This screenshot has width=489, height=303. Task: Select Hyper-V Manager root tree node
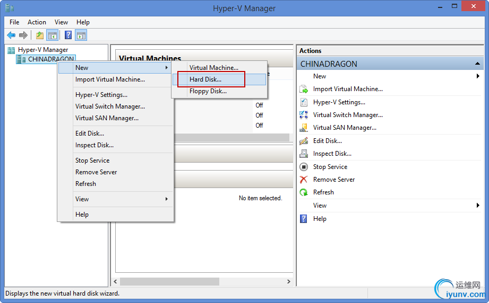click(x=43, y=50)
